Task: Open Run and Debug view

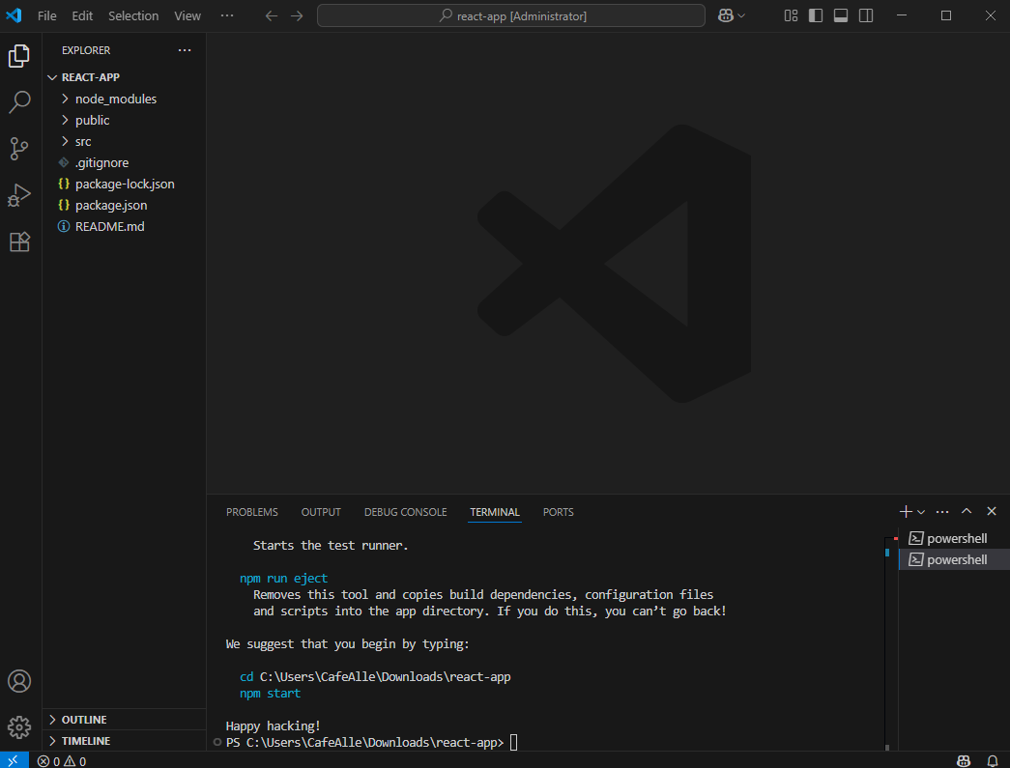Action: 19,195
